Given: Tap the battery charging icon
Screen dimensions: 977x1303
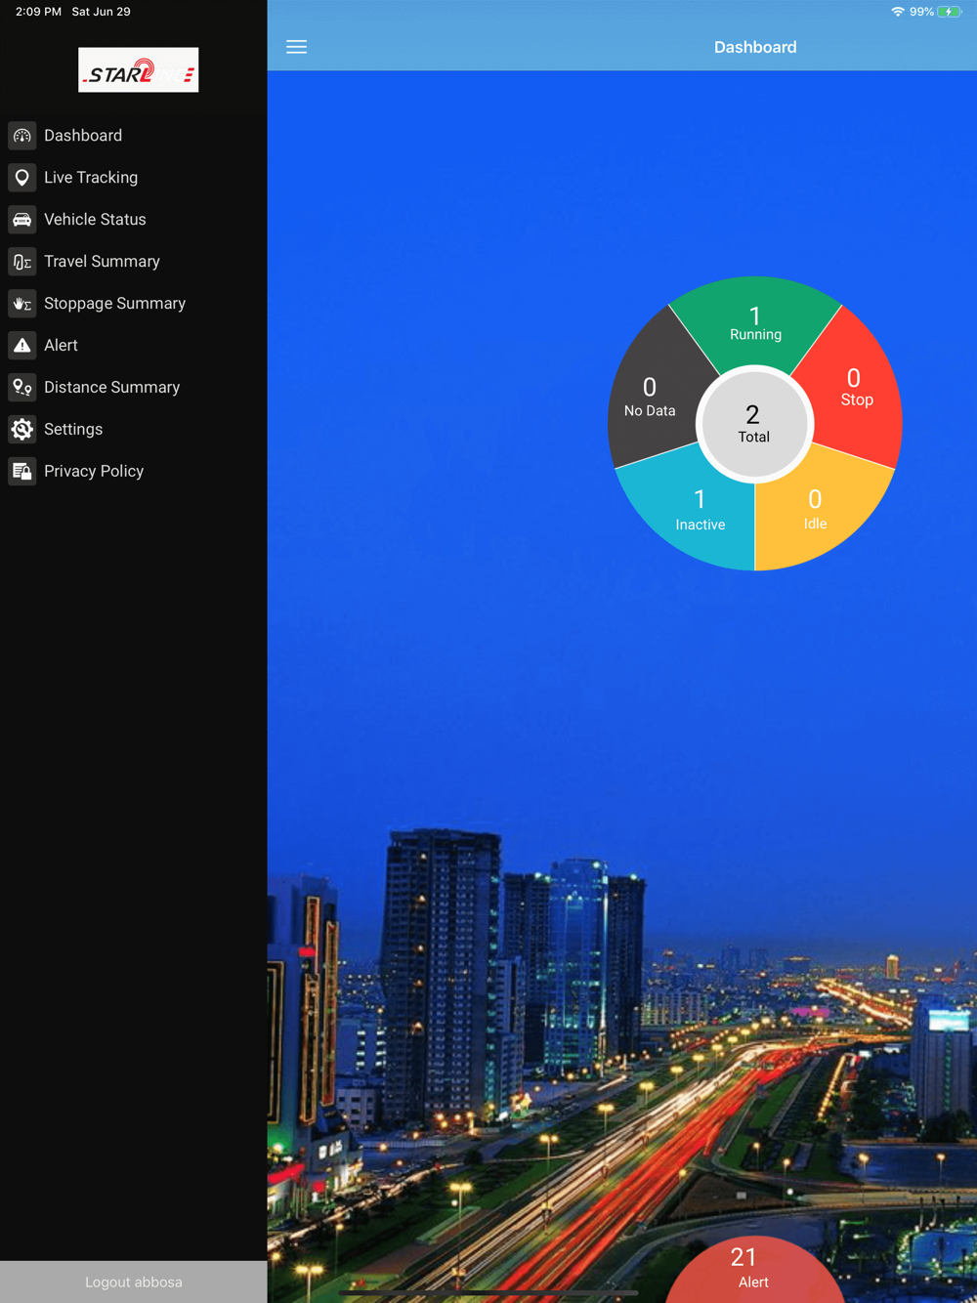Looking at the screenshot, I should click(x=950, y=12).
